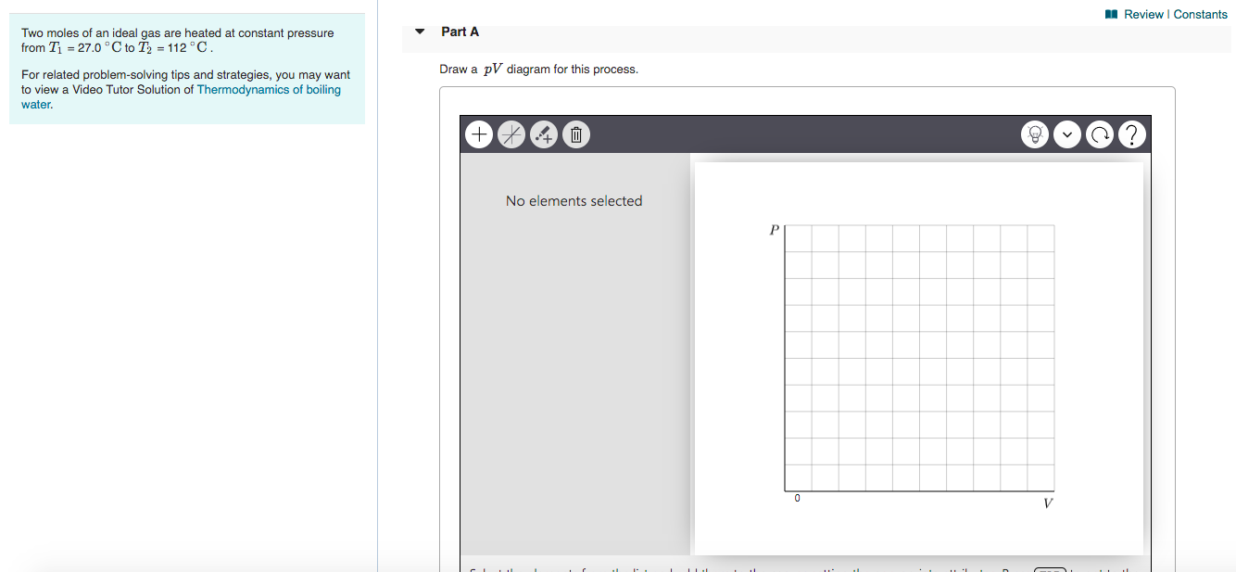The image size is (1236, 572).
Task: Select the add vector line tool
Action: 511,135
